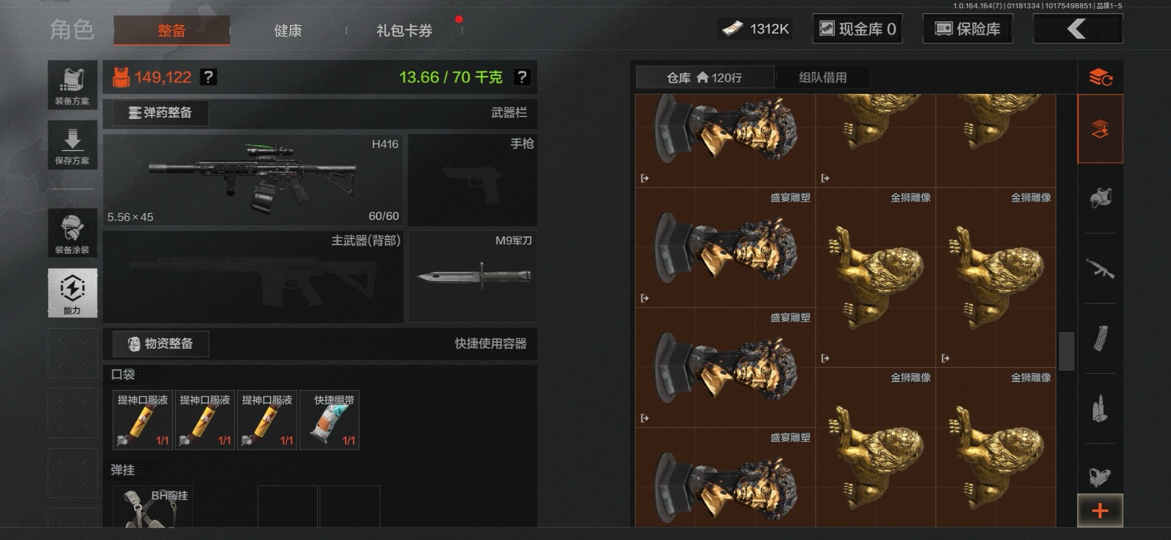1171x540 pixels.
Task: Switch to the 组队借用 tab
Action: pos(823,77)
